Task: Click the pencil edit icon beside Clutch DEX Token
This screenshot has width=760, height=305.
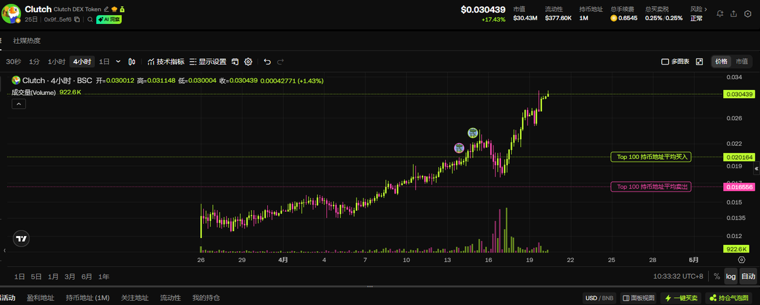Action: click(106, 10)
